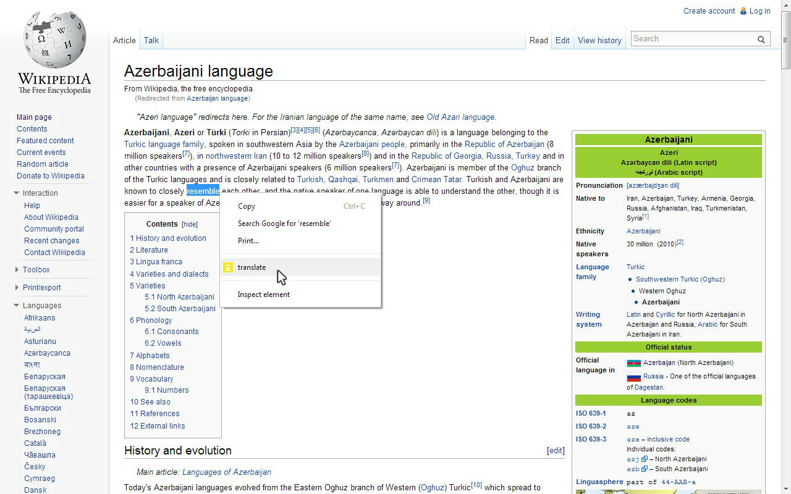Image resolution: width=791 pixels, height=494 pixels.
Task: Click the search magnifier icon
Action: [x=761, y=38]
